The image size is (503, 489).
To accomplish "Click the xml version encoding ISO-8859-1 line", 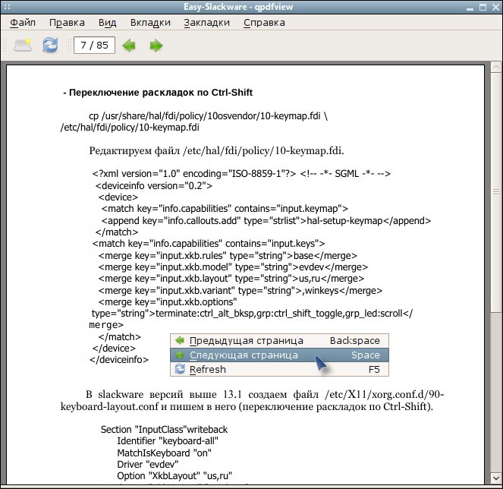I will pos(241,174).
